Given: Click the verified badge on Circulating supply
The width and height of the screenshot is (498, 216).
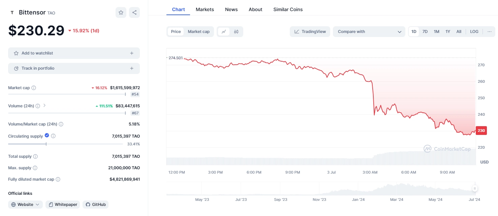Looking at the screenshot, I should coord(47,136).
